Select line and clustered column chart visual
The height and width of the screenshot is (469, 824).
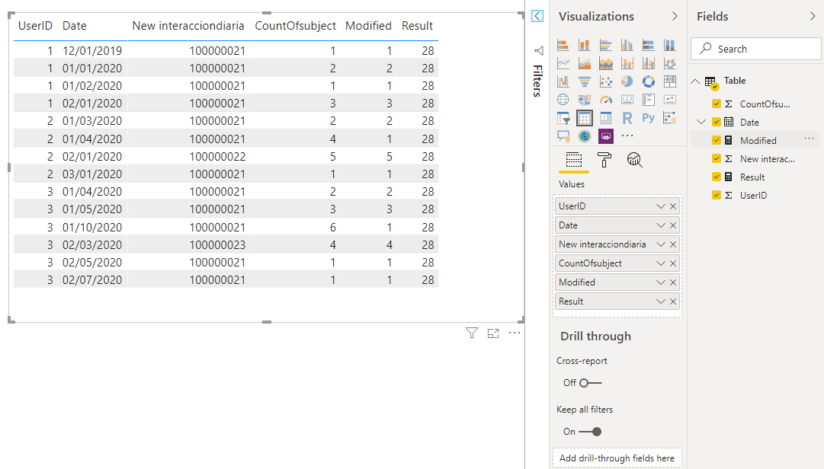tap(649, 63)
